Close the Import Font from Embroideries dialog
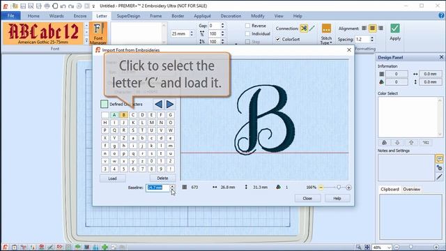Viewport: 446px width, 251px height. tap(349, 50)
